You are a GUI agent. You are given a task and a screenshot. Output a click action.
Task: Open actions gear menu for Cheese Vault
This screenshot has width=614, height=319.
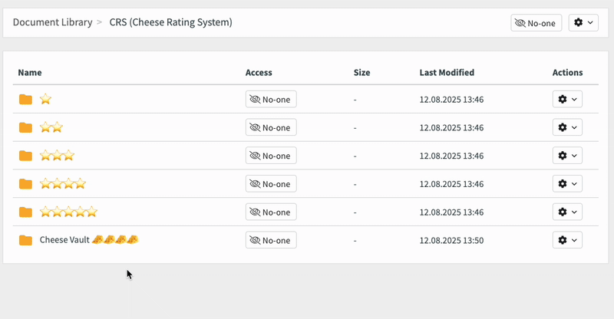click(x=567, y=240)
